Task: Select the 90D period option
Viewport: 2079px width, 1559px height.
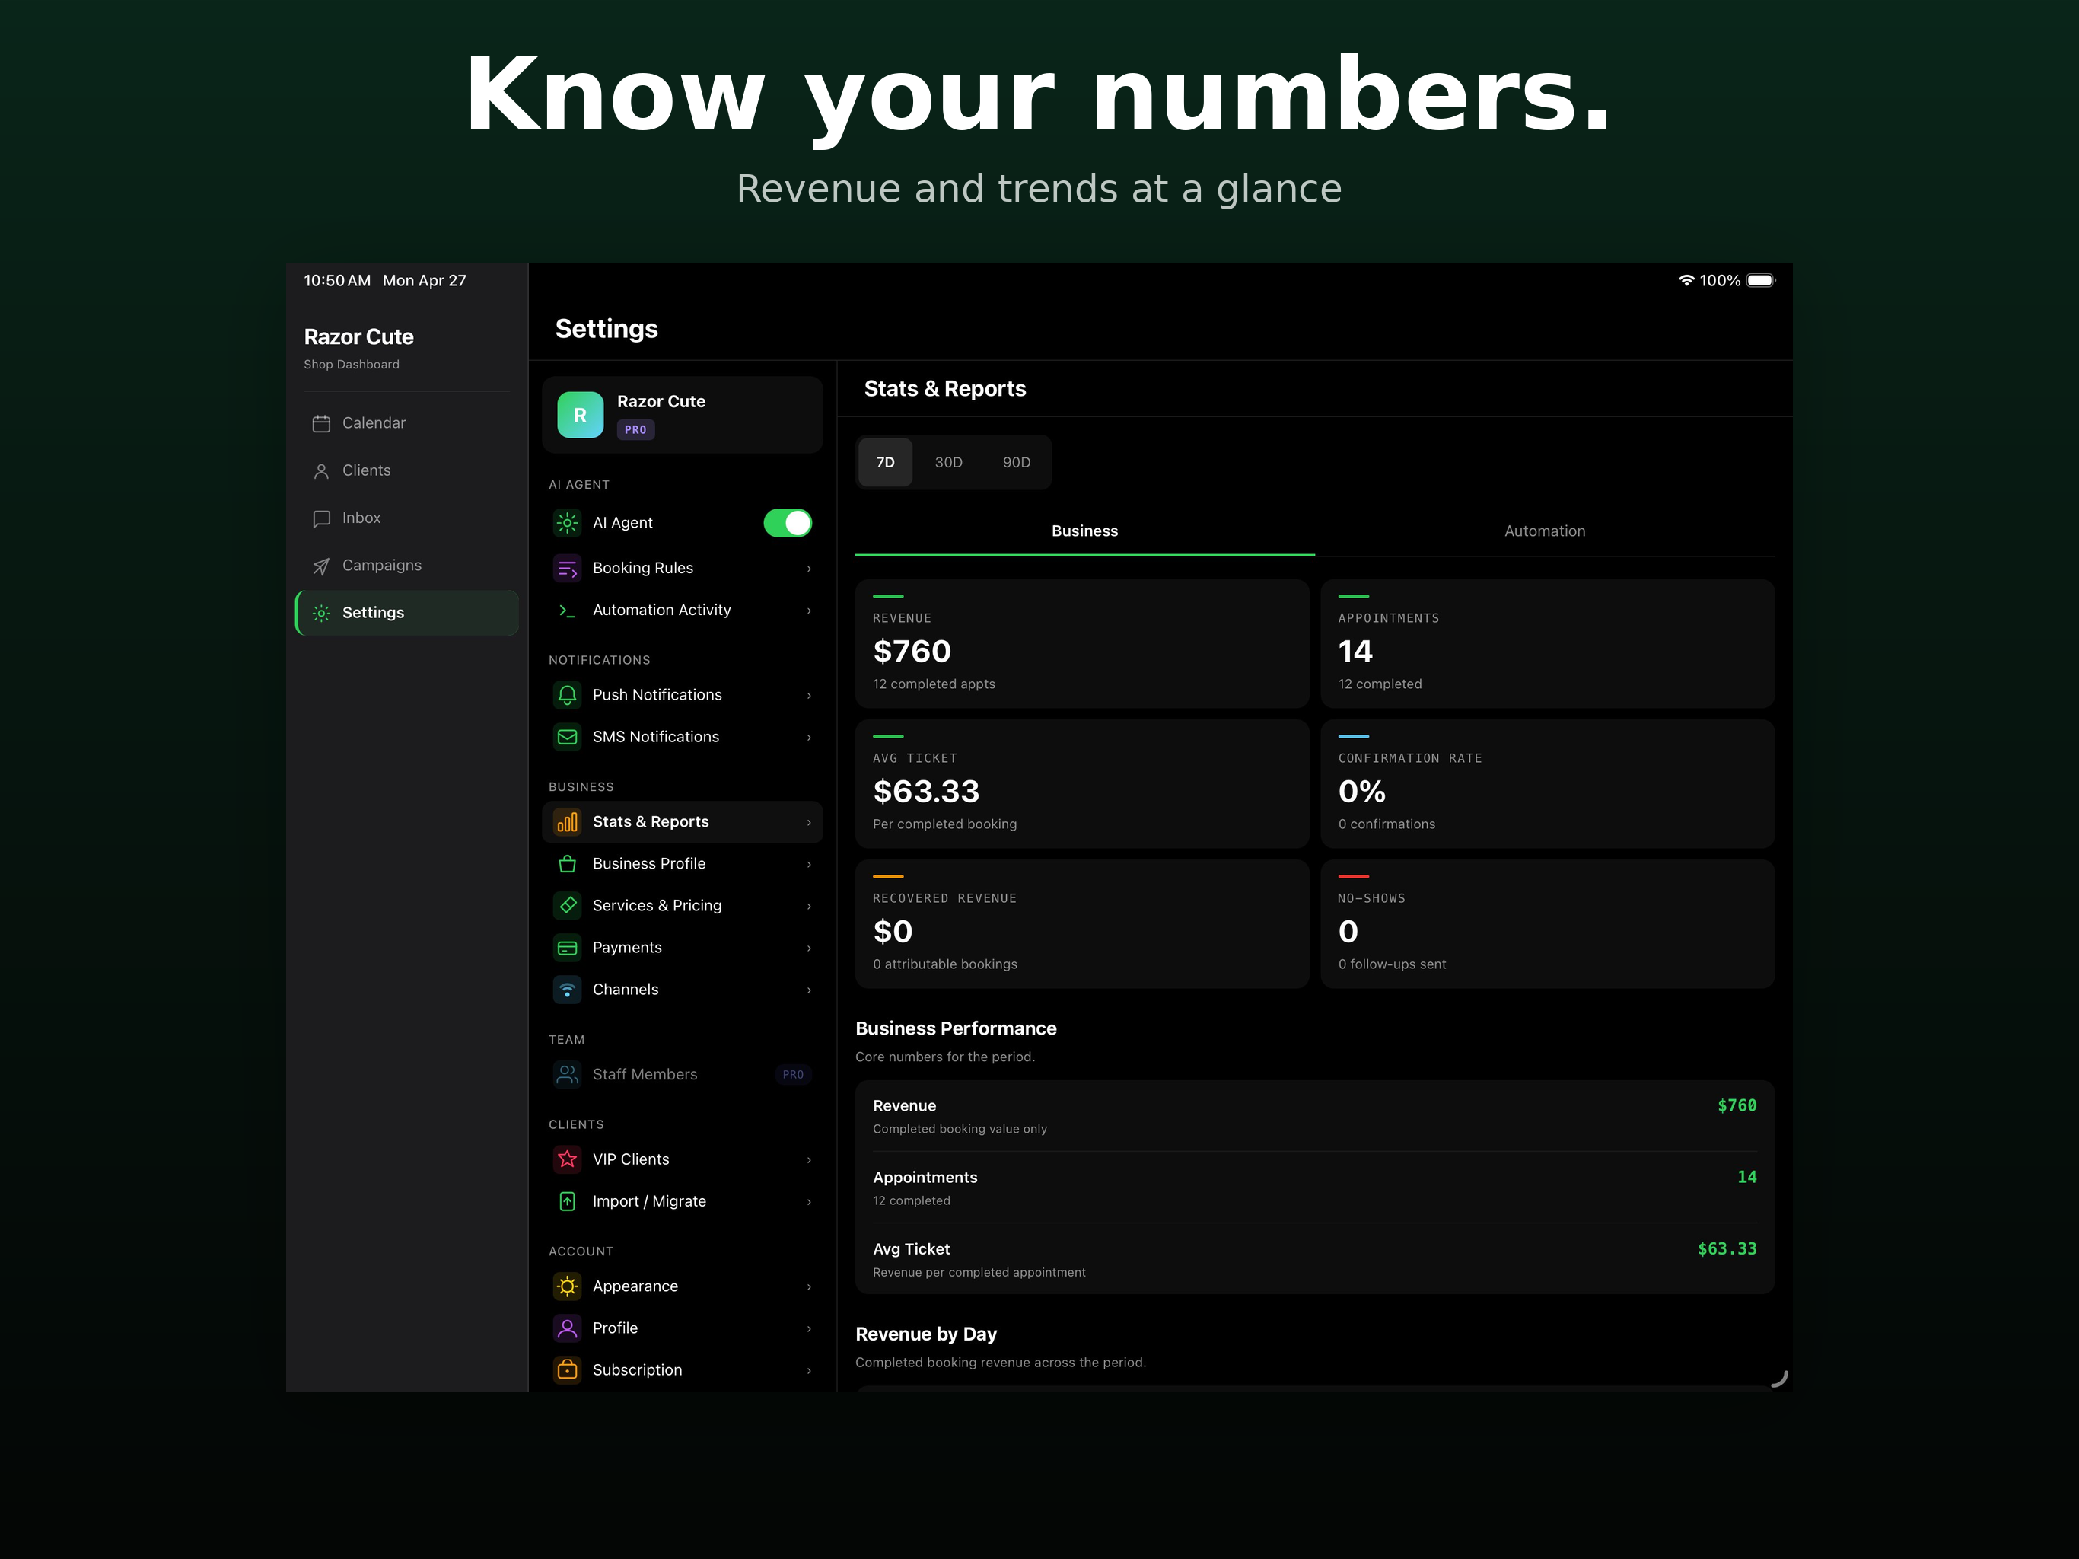Action: [1016, 463]
